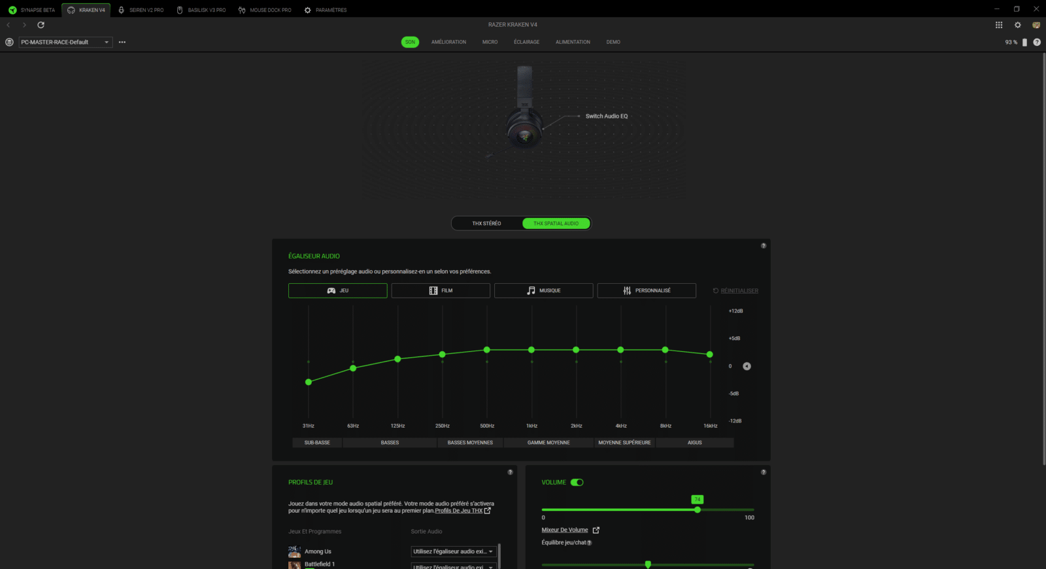
Task: Click the dock icon on the Mouse Dock tab
Action: (242, 10)
